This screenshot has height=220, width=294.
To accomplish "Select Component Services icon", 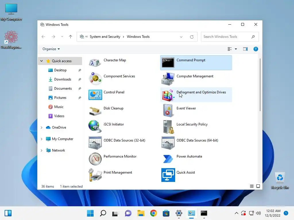I will tap(95, 78).
